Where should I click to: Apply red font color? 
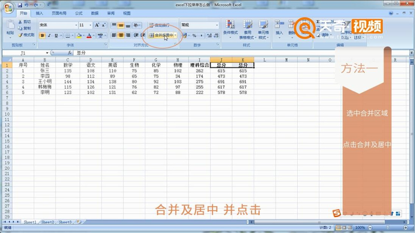(89, 35)
